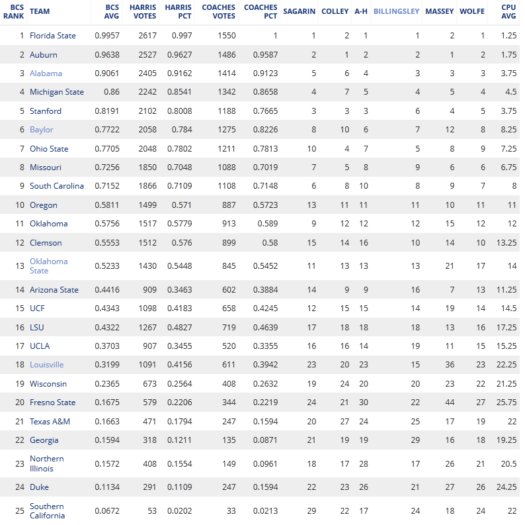Click the Massey column header

click(440, 12)
